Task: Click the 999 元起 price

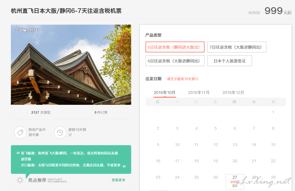Action: click(278, 11)
